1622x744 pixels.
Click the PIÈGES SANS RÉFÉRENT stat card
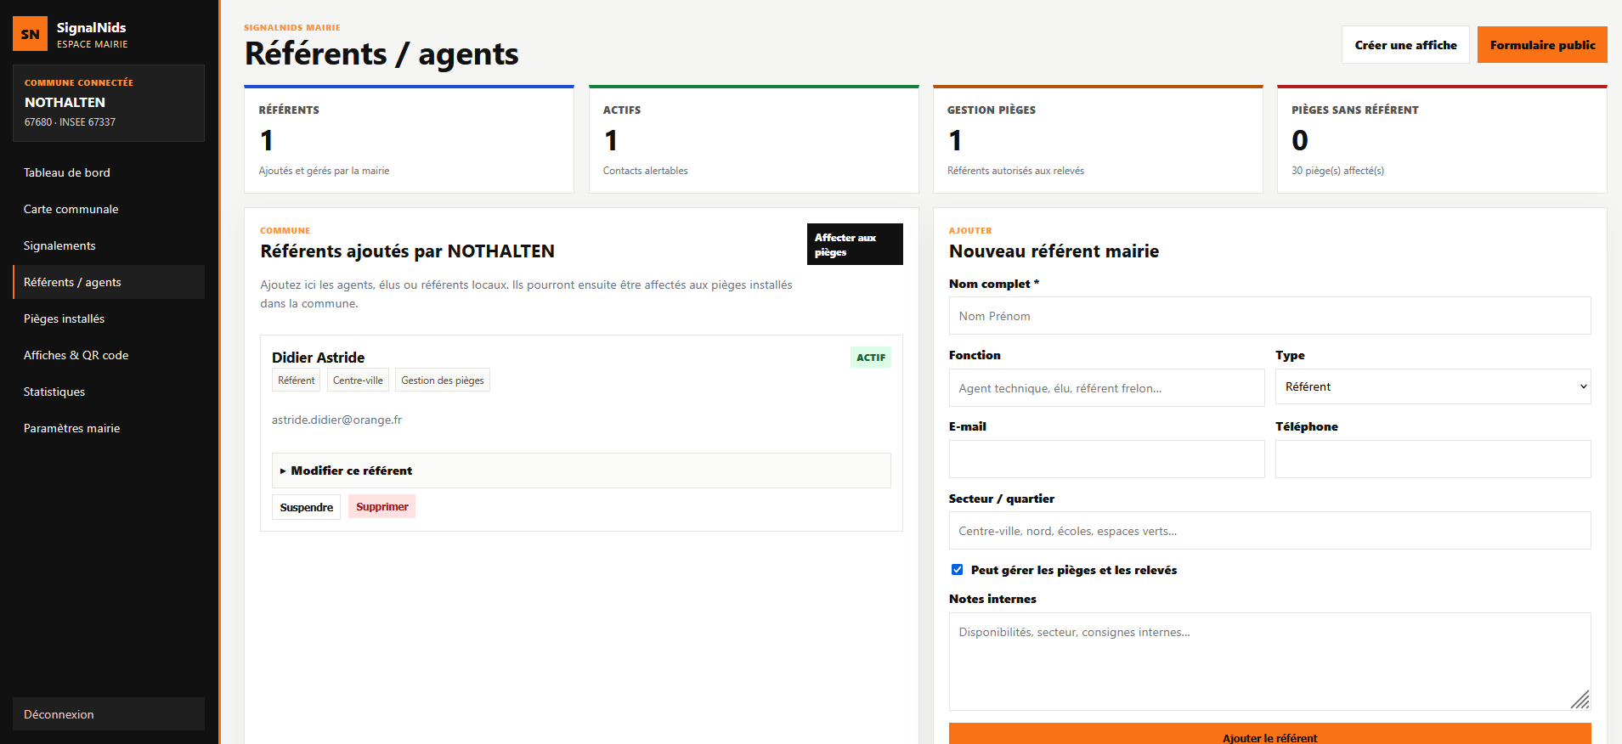coord(1442,139)
